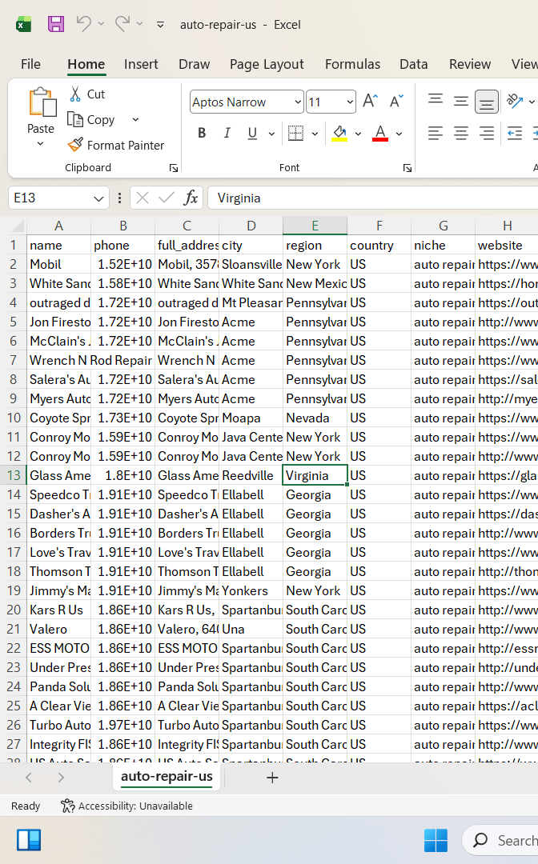Click the cell containing Reedville

251,475
